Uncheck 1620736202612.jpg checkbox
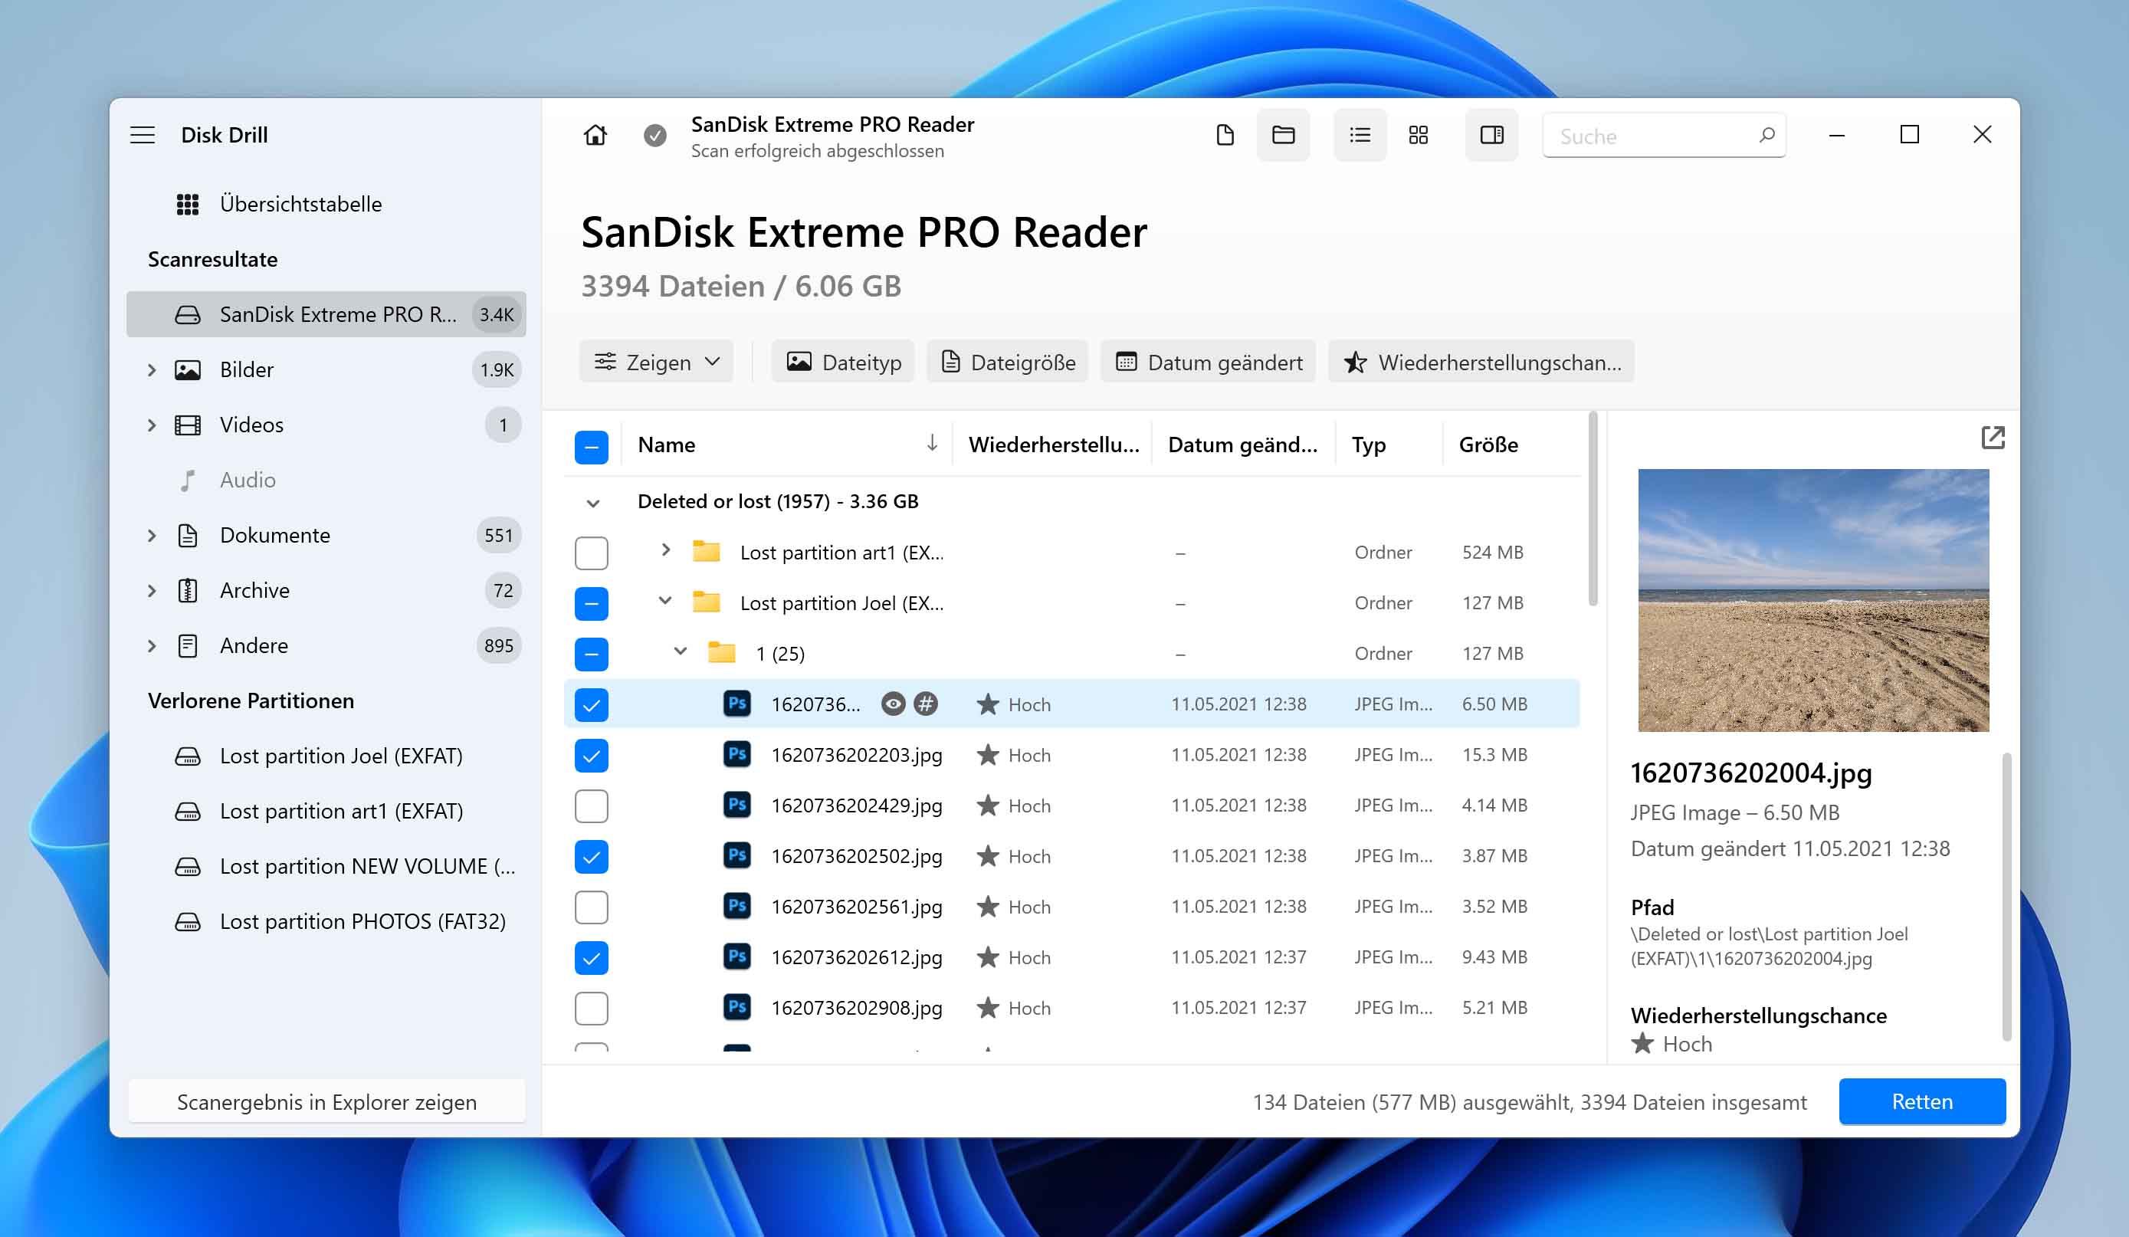 pos(592,958)
